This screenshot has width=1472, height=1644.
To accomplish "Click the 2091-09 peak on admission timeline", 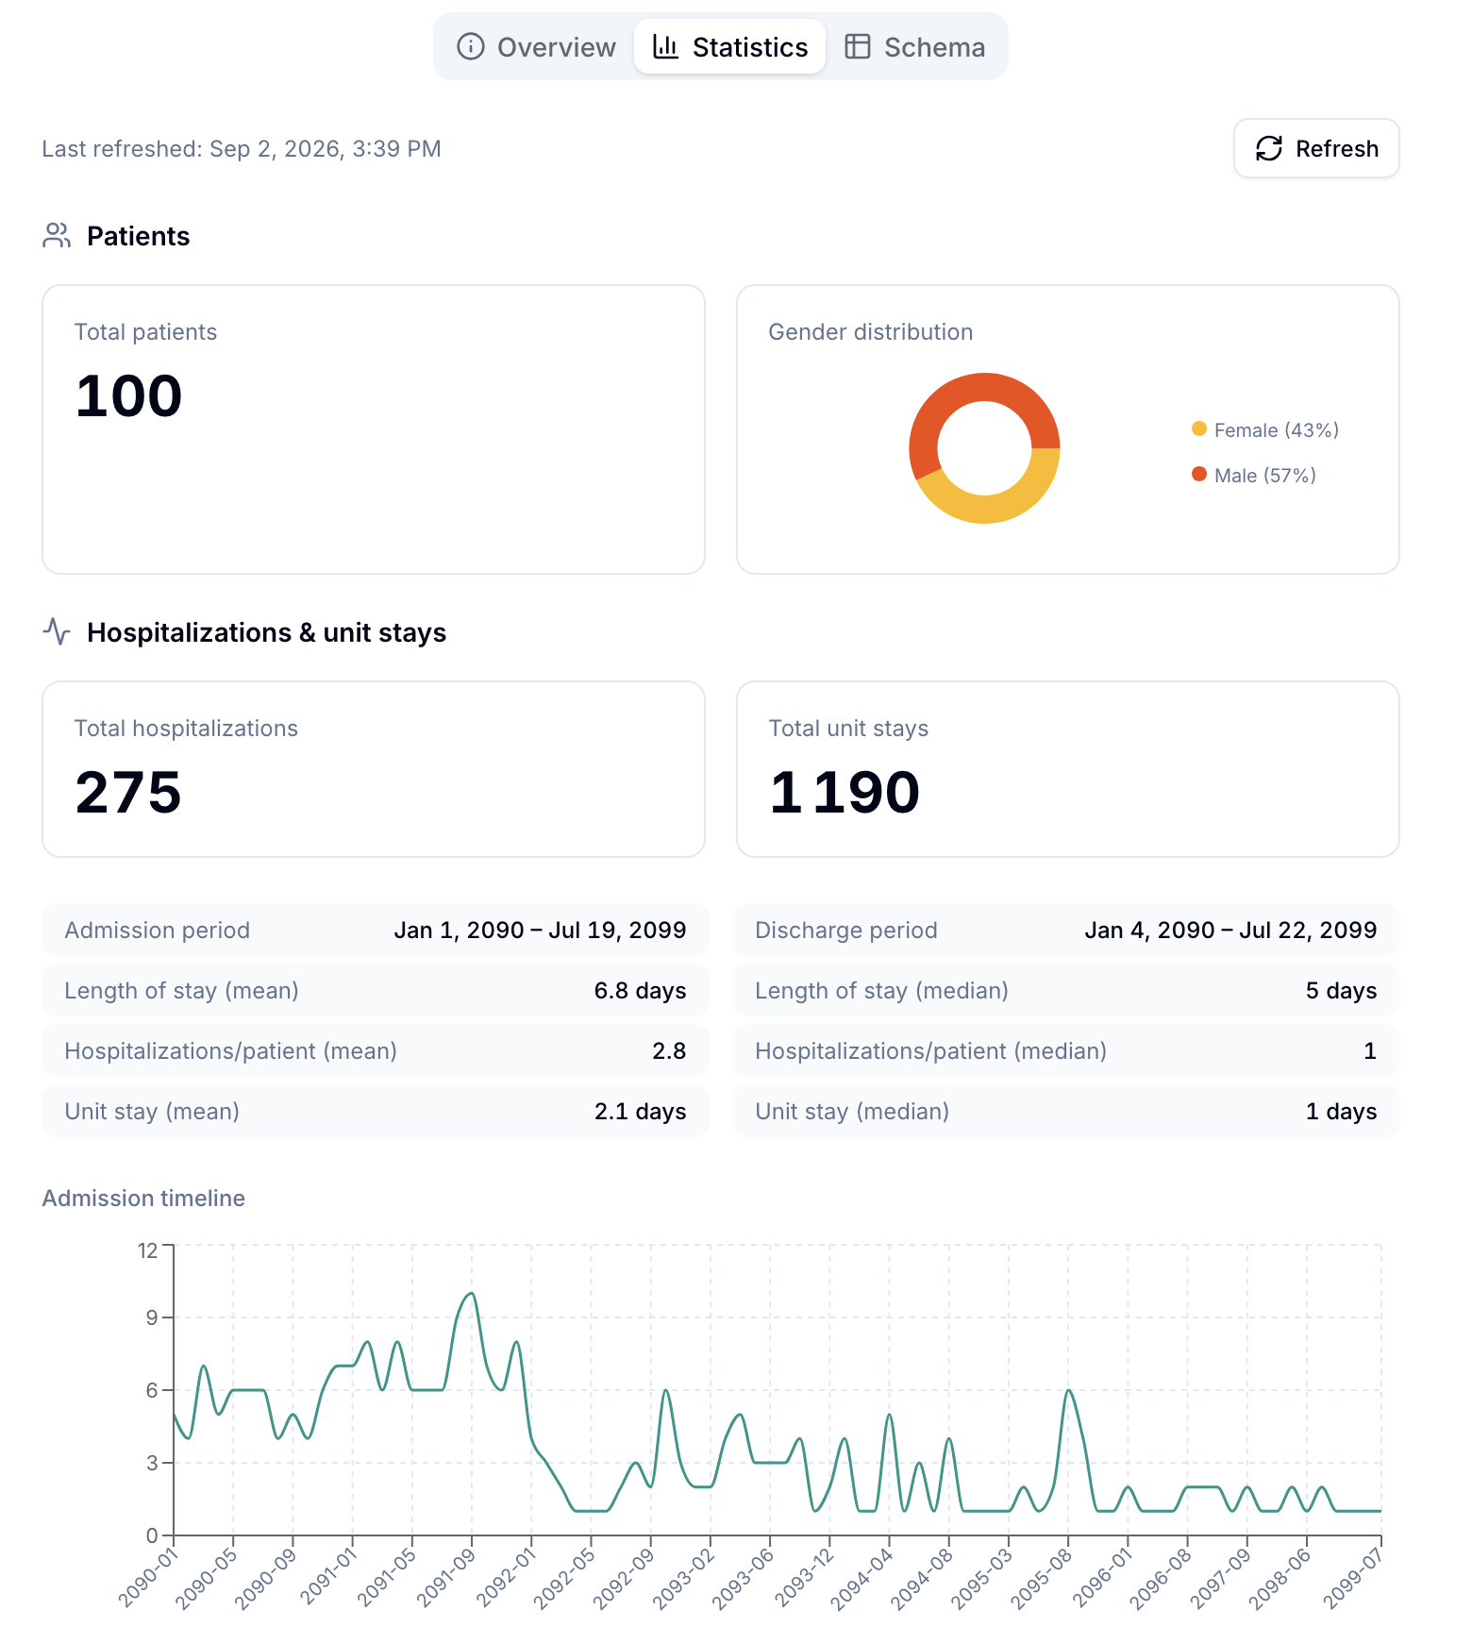I will coord(471,1294).
